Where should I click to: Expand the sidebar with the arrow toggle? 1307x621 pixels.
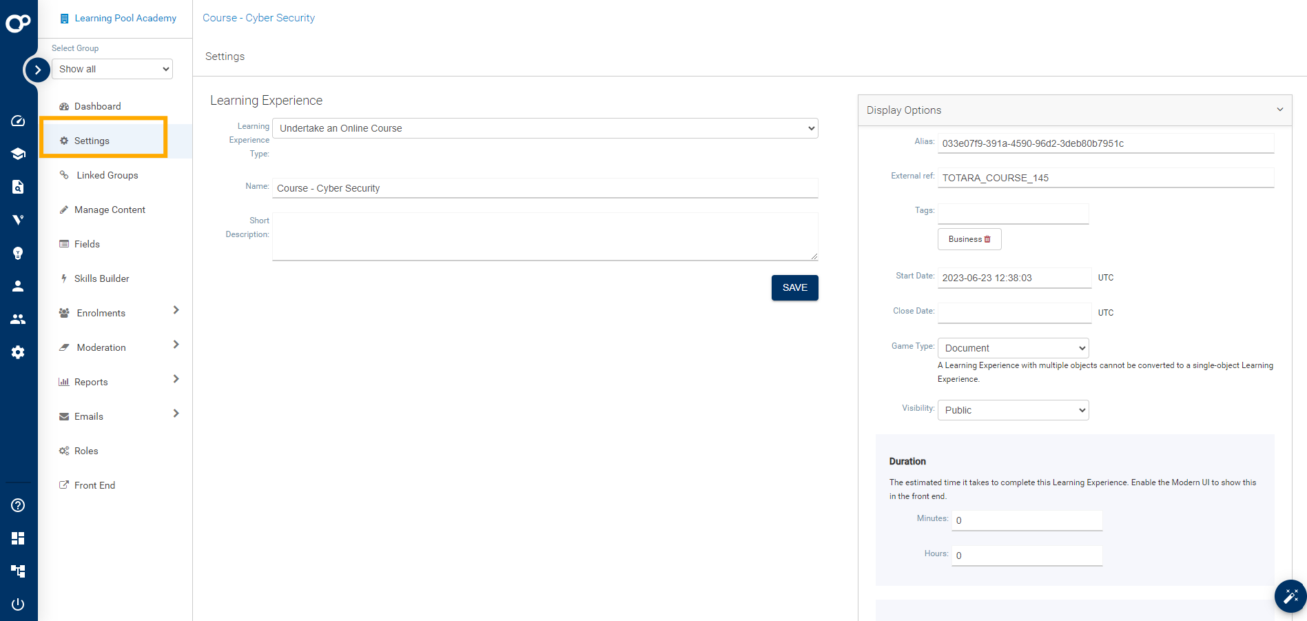click(37, 70)
